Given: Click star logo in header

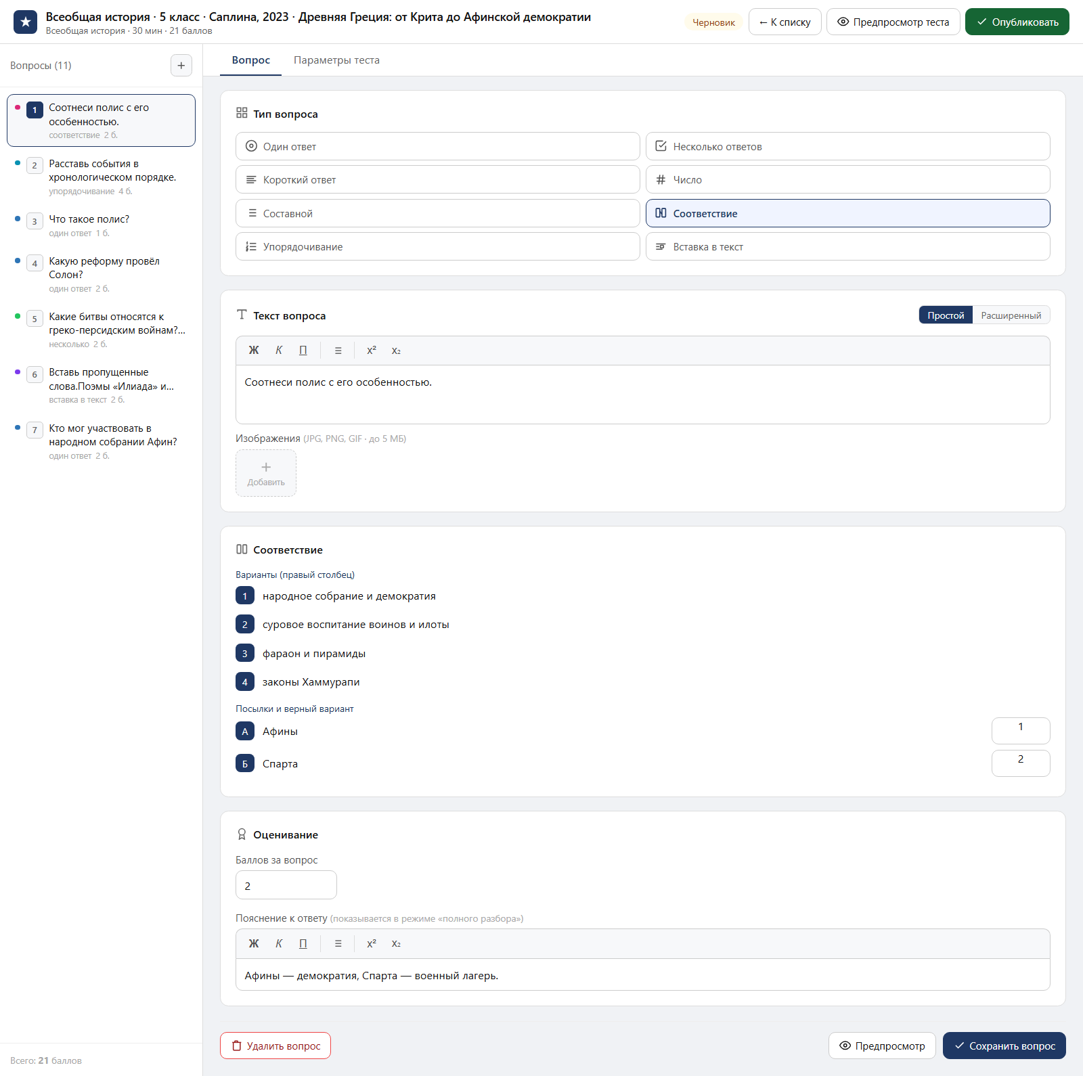Looking at the screenshot, I should click(x=26, y=22).
